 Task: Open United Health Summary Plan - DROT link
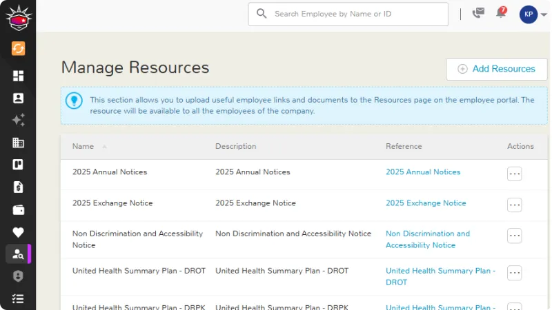tap(440, 277)
